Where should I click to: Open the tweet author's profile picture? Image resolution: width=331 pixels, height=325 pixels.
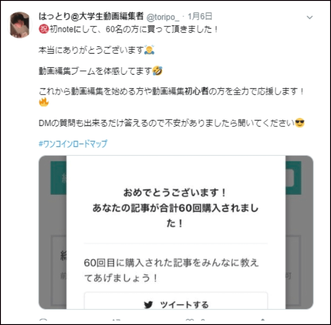pyautogui.click(x=20, y=25)
